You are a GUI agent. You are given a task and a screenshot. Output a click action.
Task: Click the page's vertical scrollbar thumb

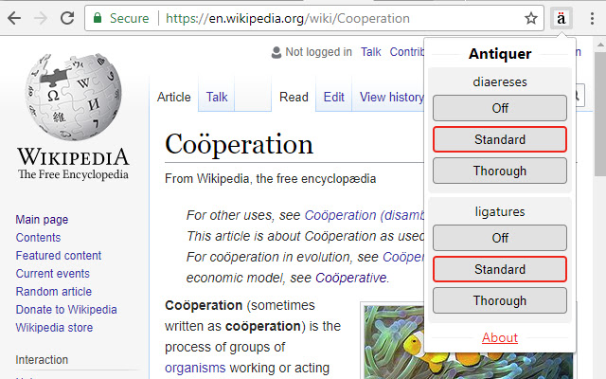600,114
